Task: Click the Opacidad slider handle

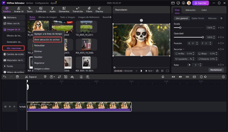Action: point(203,37)
